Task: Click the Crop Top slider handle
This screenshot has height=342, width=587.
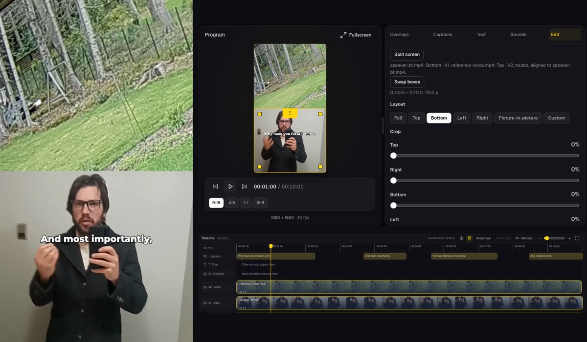Action: tap(393, 156)
